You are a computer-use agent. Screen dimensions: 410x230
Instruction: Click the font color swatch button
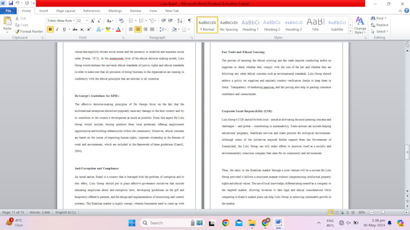pos(118,30)
